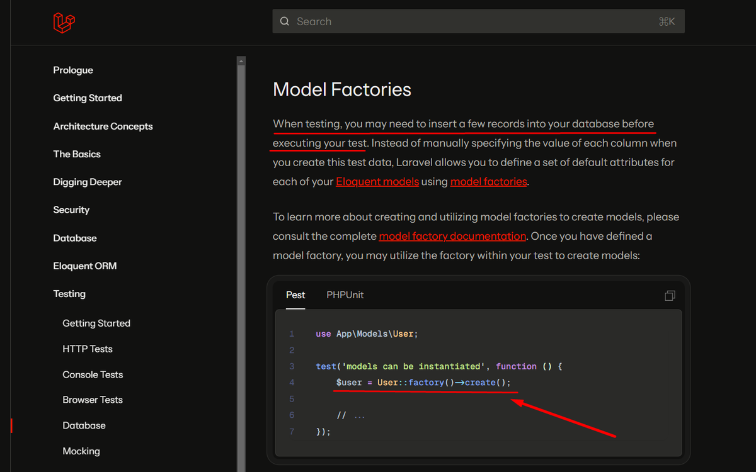Switch to the PHPUnit code tab

(x=345, y=295)
